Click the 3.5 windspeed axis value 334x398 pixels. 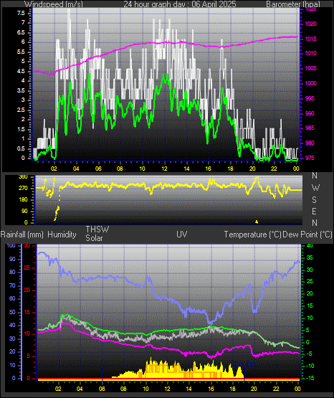[x=21, y=90]
